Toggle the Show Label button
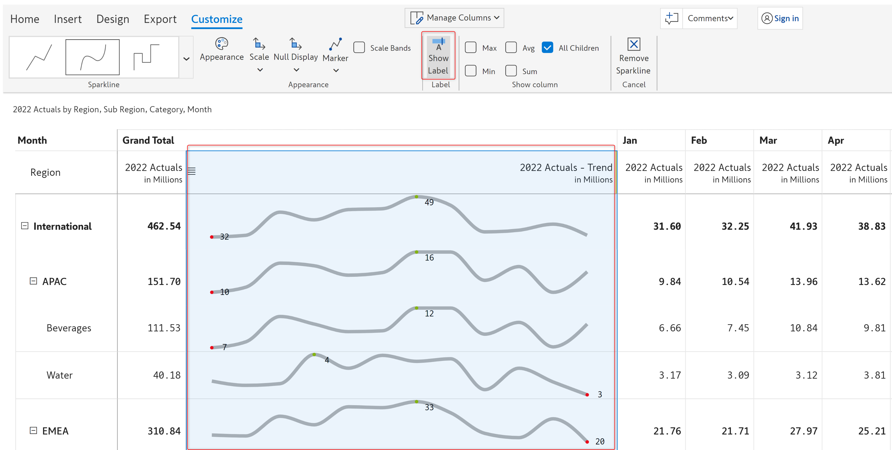Screen dimensions: 892x450 click(438, 56)
